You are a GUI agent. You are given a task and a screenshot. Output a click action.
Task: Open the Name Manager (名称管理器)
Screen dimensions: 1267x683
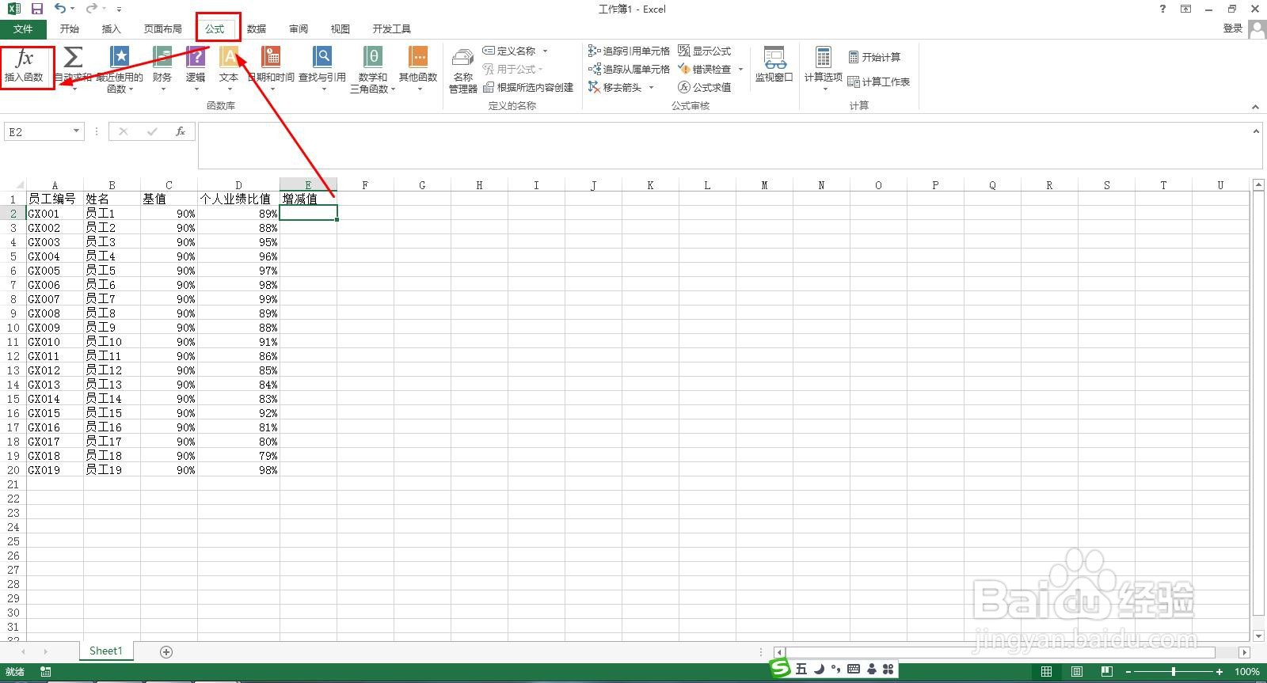tap(463, 69)
